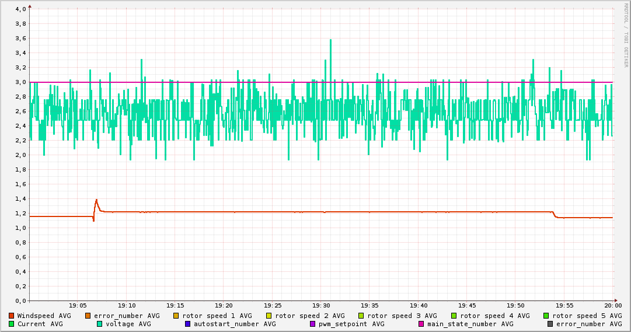Screen dimensions: 631x332
Task: Click the 3,0 value on y-axis
Action: (x=20, y=82)
